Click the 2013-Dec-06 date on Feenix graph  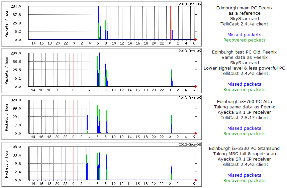point(190,4)
